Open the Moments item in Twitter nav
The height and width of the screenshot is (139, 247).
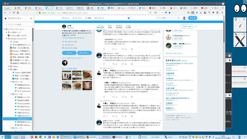[x=77, y=18]
